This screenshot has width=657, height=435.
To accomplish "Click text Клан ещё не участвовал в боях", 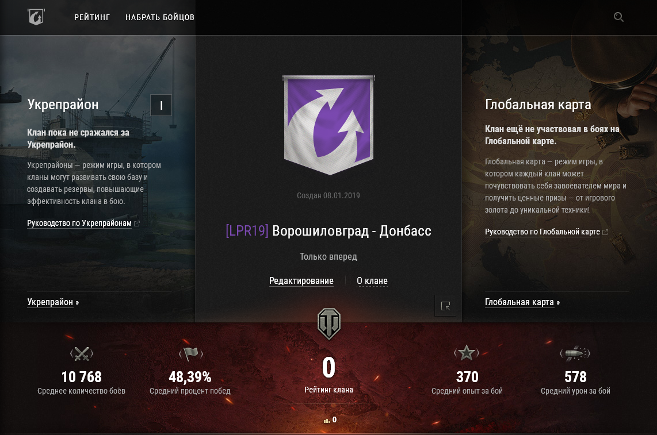I will click(552, 135).
